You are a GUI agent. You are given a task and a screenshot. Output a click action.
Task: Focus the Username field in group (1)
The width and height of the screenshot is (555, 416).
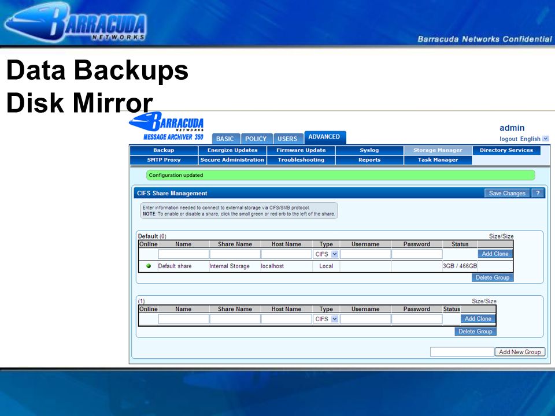coord(365,319)
